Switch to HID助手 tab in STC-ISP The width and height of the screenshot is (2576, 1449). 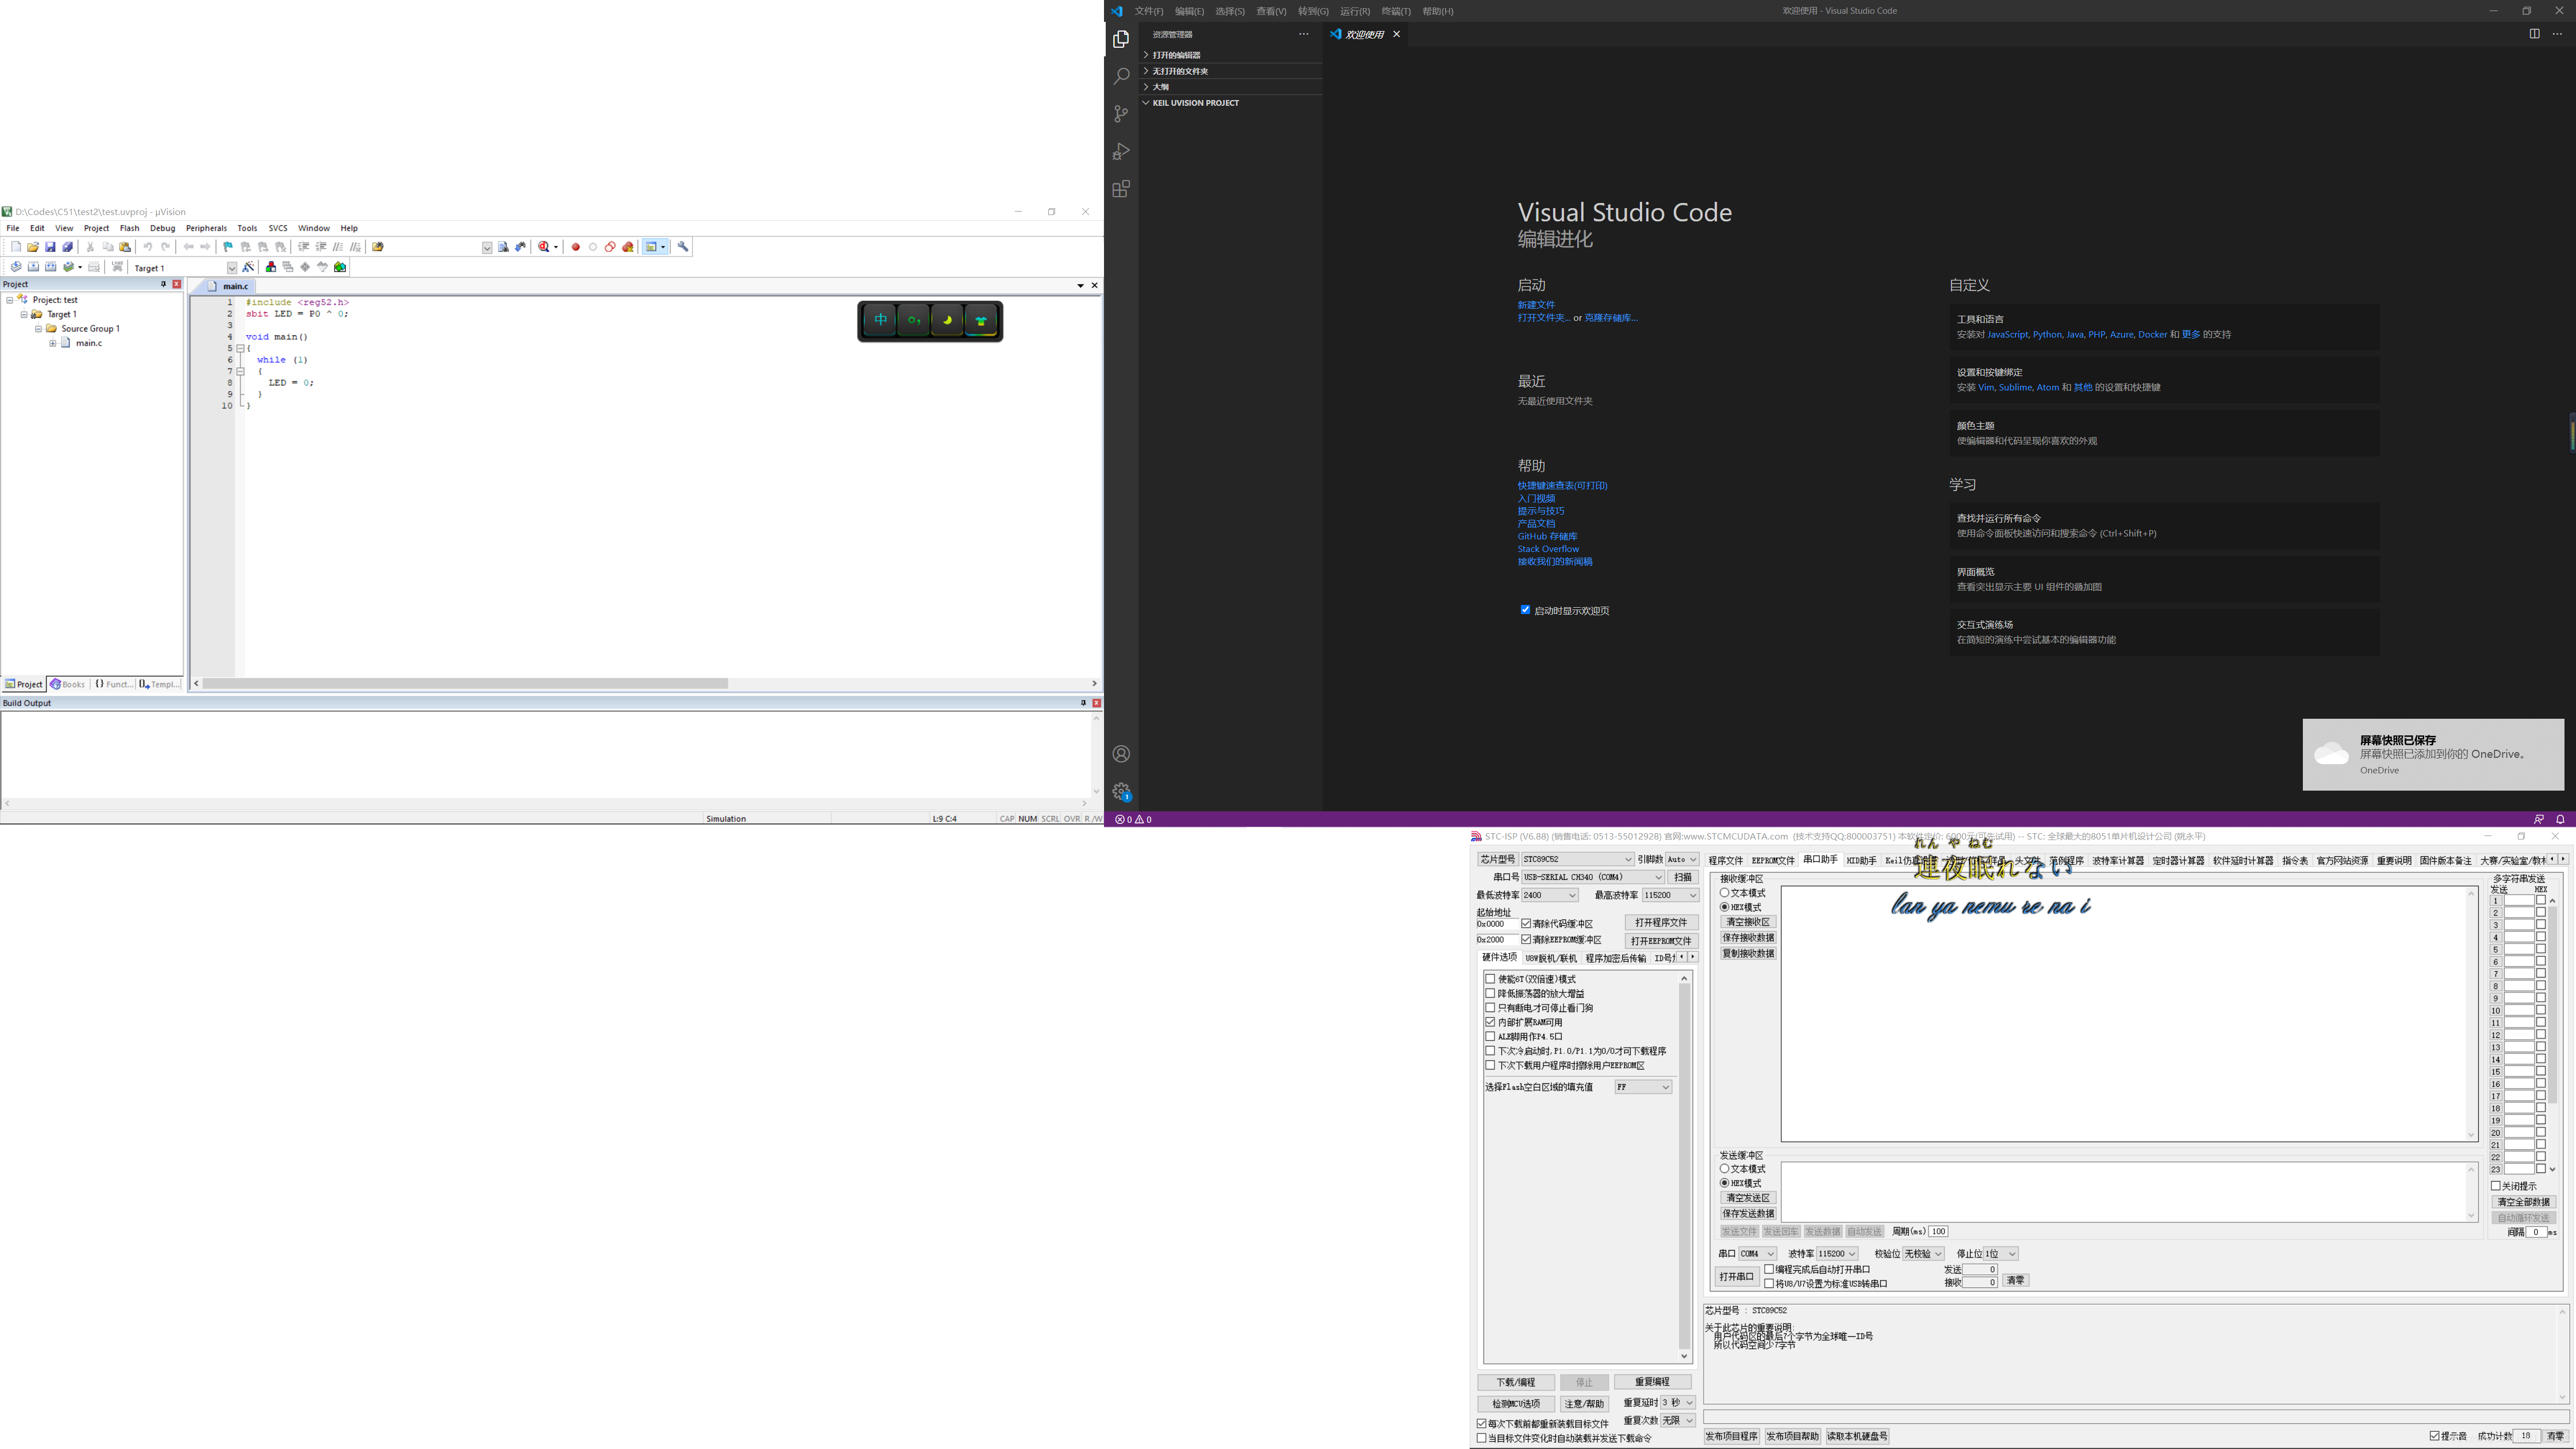click(x=1861, y=861)
